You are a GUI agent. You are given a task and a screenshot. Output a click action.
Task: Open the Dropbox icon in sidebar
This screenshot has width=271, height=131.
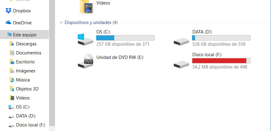point(8,11)
